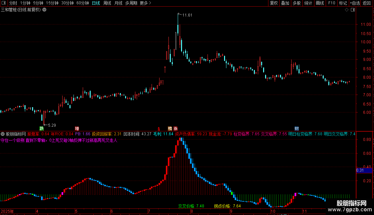Click the panel layout icon at top-left
This screenshot has height=215, width=374.
click(x=4, y=3)
